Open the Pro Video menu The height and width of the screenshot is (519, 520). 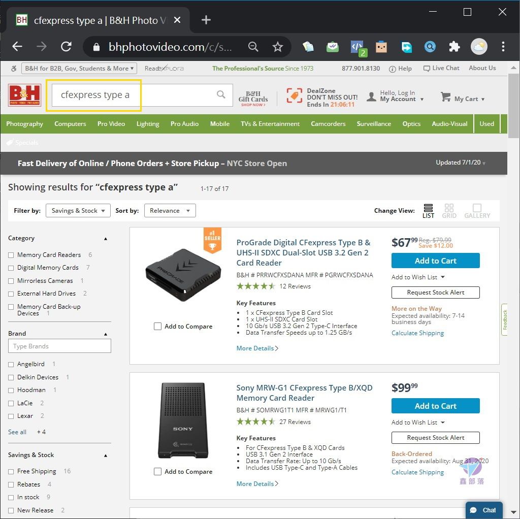pyautogui.click(x=111, y=124)
